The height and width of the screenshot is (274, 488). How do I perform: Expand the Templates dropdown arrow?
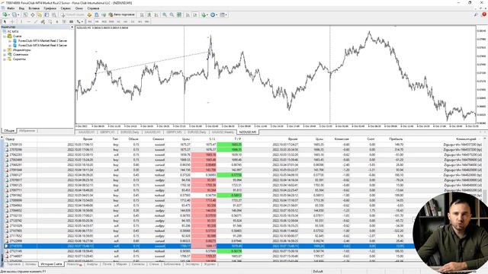pos(226,14)
